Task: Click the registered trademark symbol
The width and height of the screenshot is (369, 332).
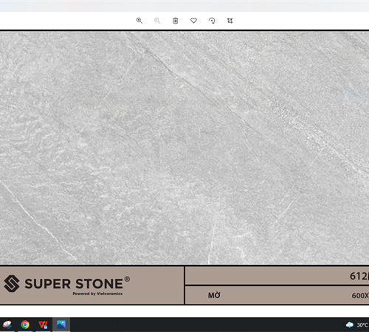Action: 127,279
